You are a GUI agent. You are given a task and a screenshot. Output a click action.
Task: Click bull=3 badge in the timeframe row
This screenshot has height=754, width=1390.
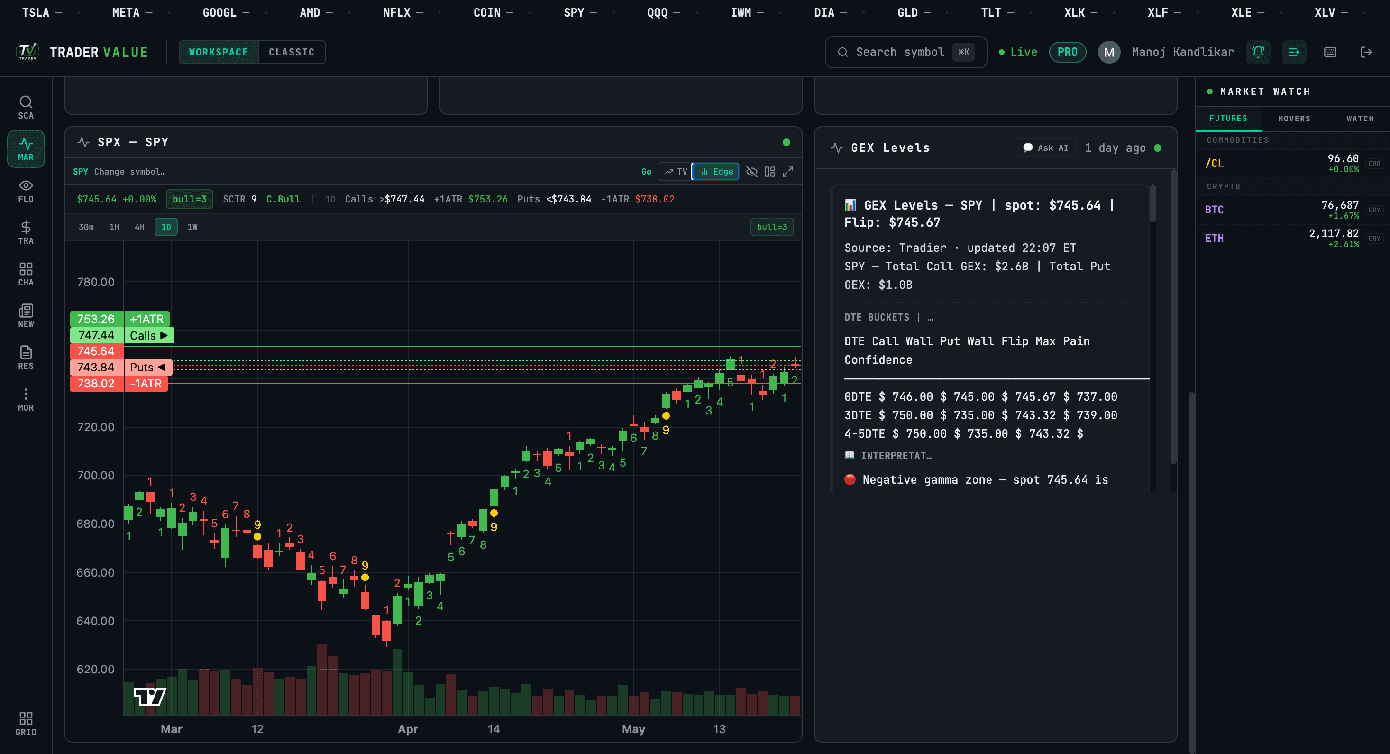coord(772,227)
